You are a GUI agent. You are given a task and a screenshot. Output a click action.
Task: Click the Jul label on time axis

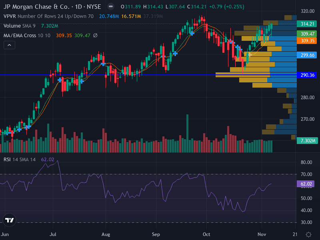53,234
